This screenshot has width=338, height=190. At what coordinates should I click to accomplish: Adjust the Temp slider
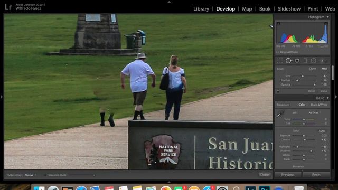(x=304, y=119)
